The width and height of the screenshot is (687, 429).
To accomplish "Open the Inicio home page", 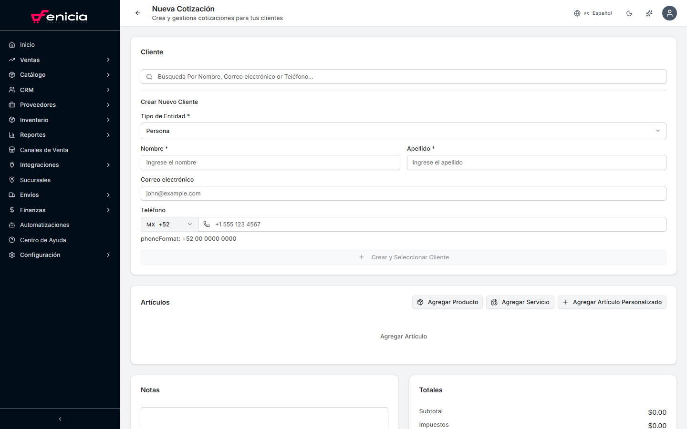I will [27, 45].
